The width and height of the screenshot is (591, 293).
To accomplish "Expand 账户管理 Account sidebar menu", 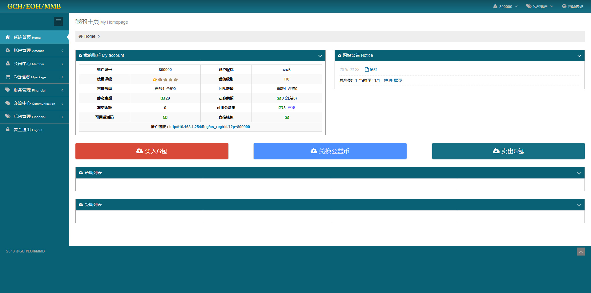I will coord(34,50).
